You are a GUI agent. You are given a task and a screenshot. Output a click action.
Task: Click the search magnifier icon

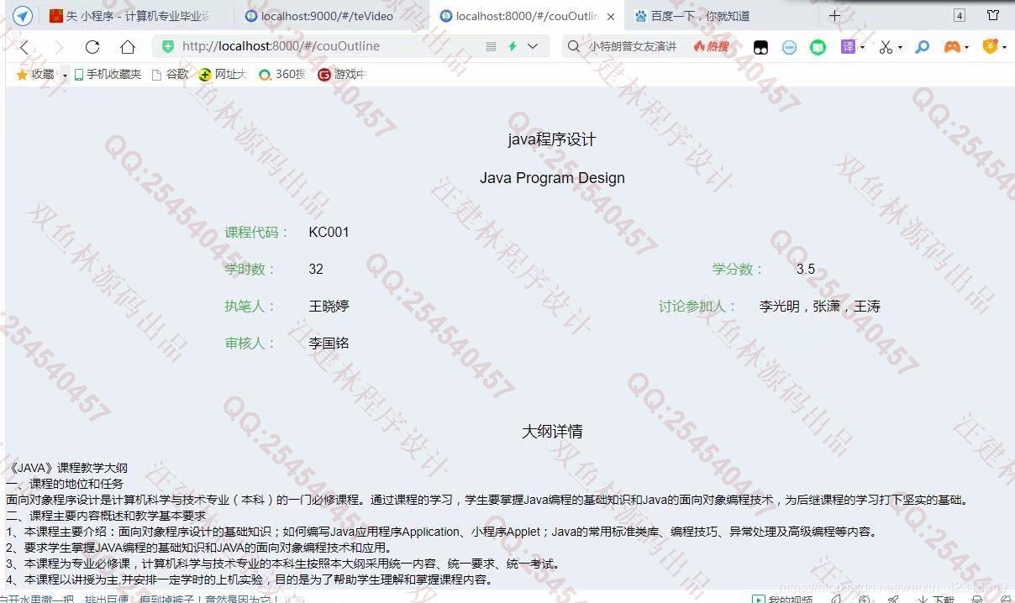[574, 46]
